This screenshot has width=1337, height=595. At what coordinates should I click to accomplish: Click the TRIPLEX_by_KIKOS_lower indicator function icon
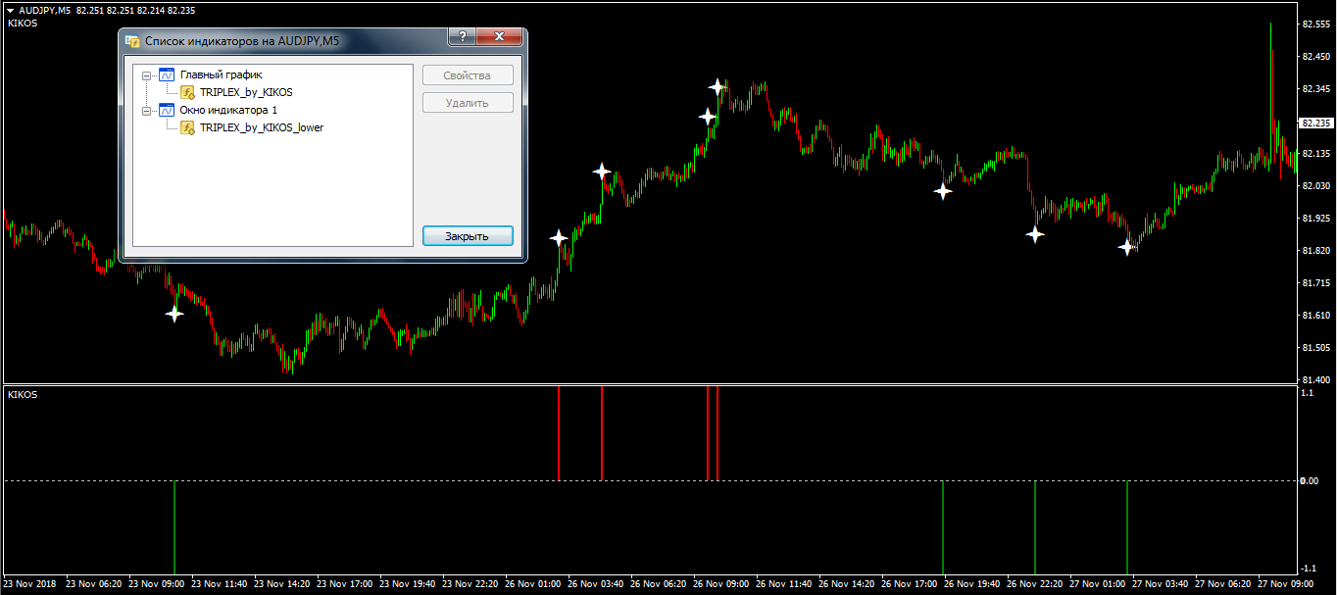(187, 127)
